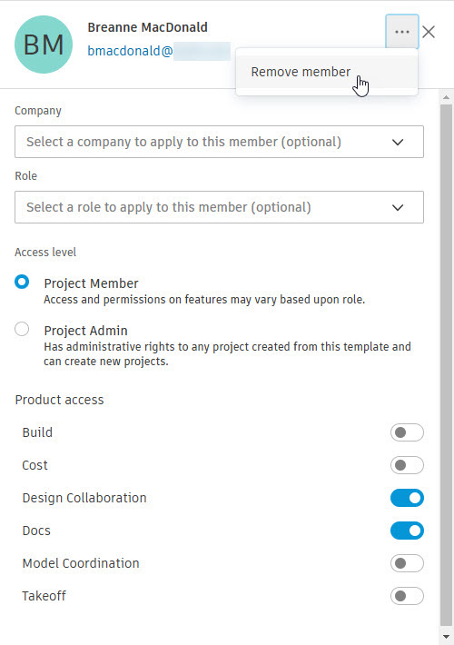Disable Design Collaboration access

pos(407,498)
